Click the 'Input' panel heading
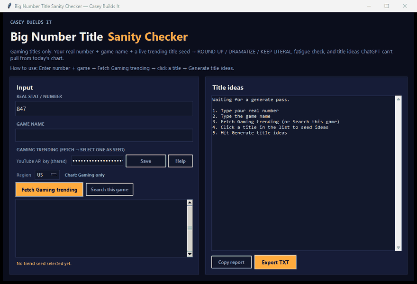Viewport: 417px width, 284px height. click(x=25, y=88)
